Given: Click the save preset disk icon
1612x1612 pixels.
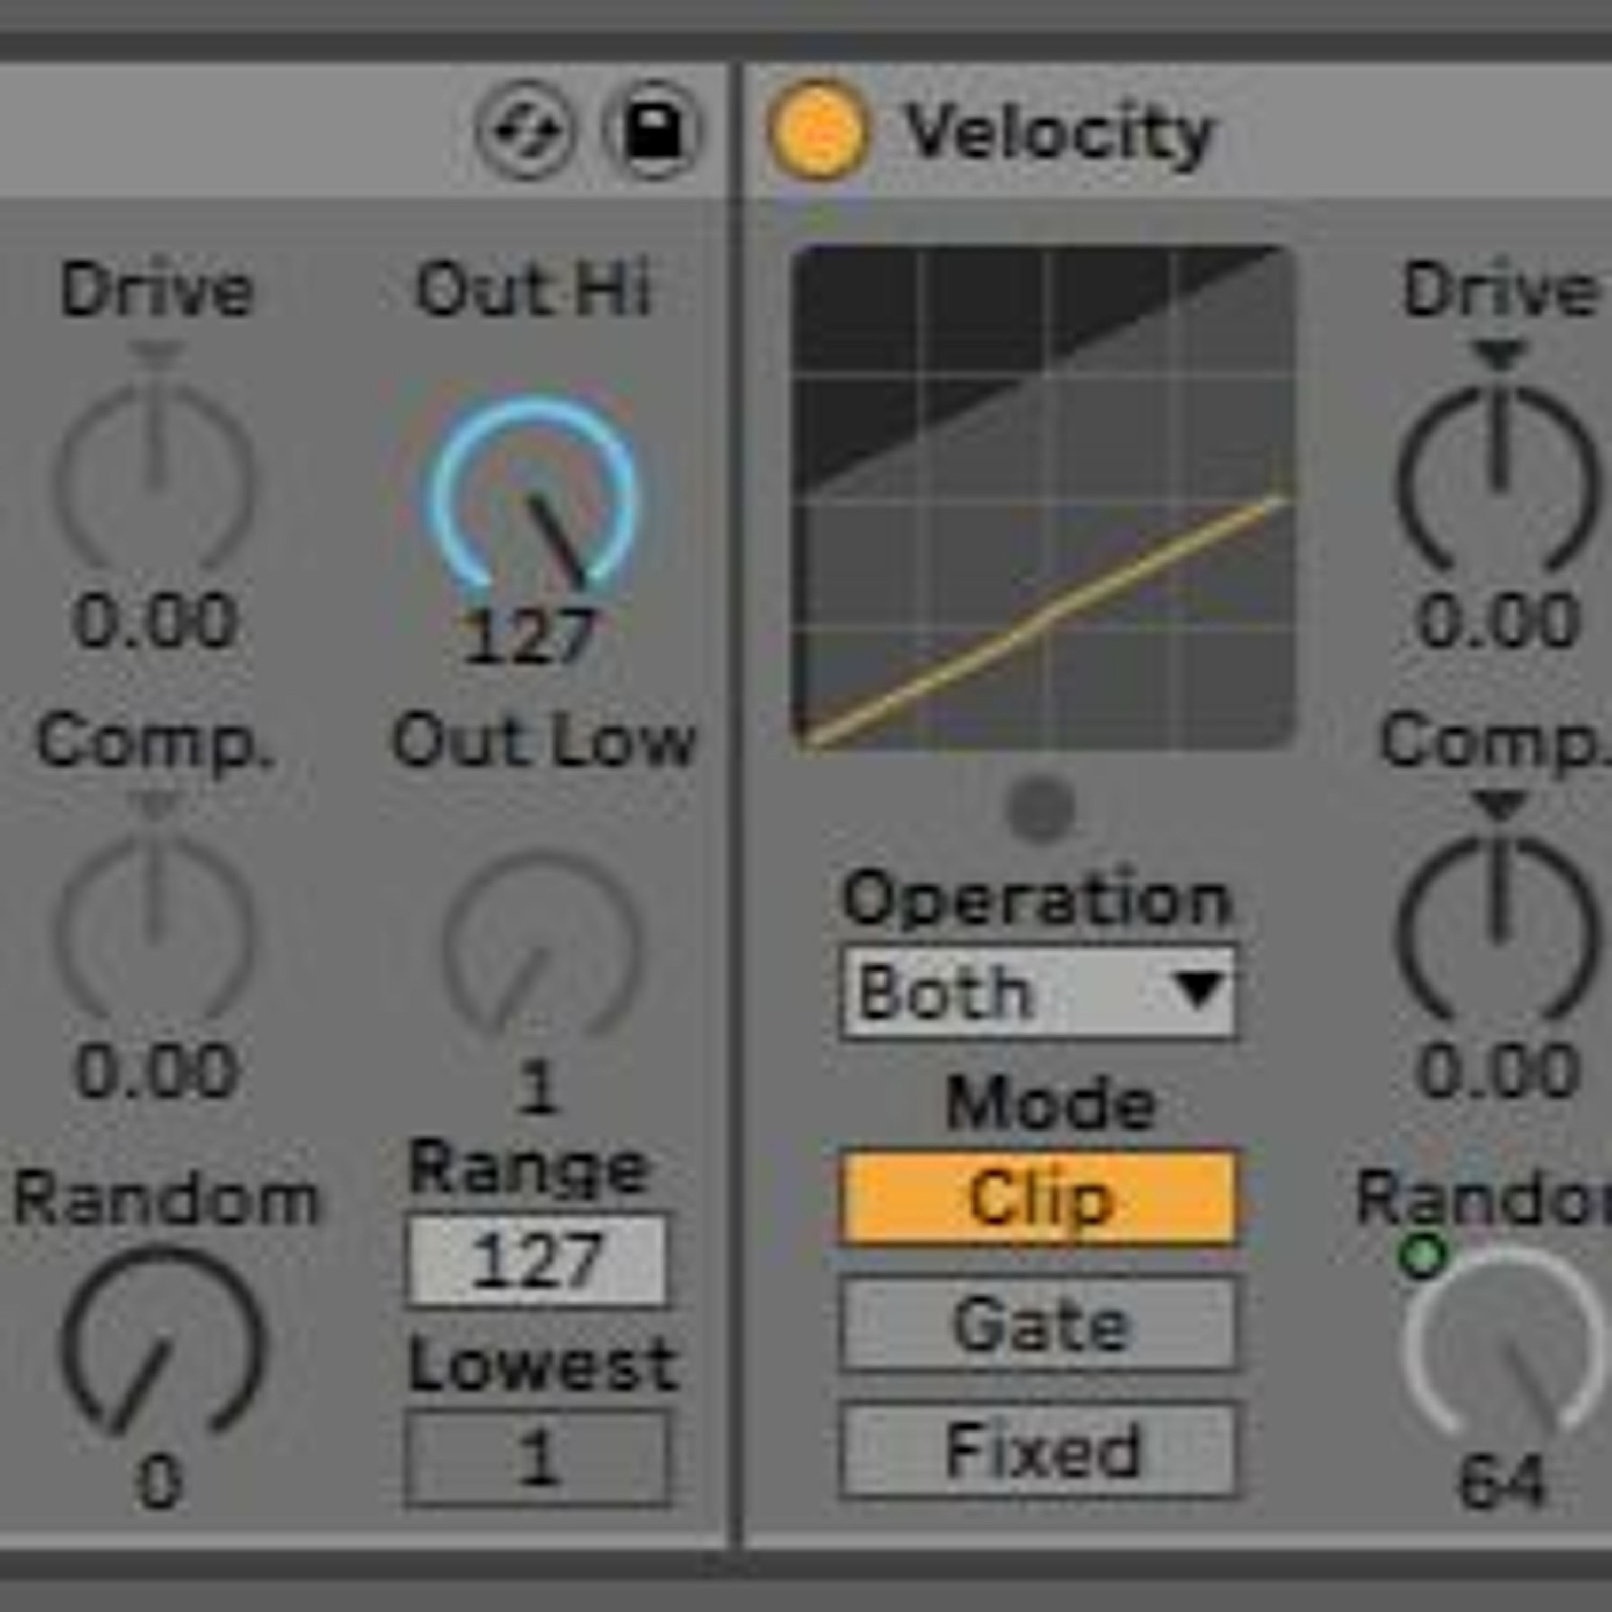Looking at the screenshot, I should click(653, 131).
